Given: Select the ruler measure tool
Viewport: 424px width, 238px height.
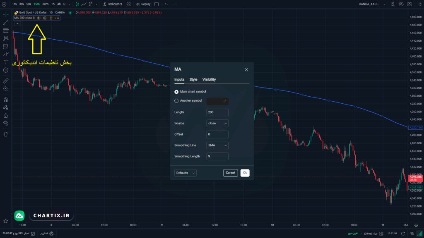Looking at the screenshot, I should click(x=6, y=81).
